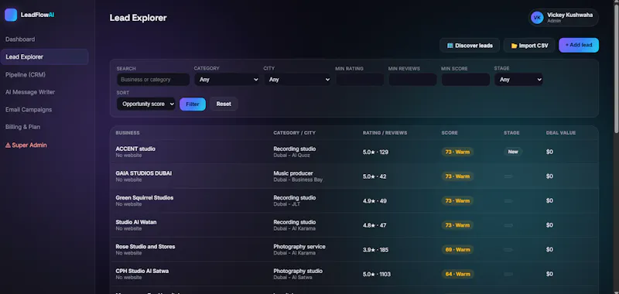This screenshot has width=619, height=294.
Task: Click the 5.0★ · 42 rating cell
Action: pyautogui.click(x=374, y=176)
